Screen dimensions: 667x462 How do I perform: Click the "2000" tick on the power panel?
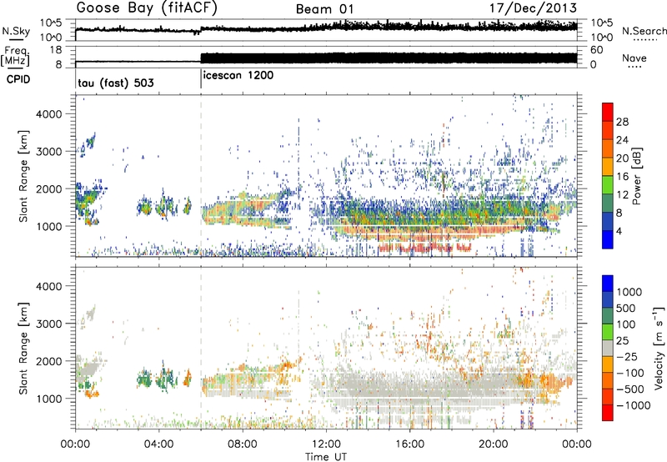coord(49,188)
